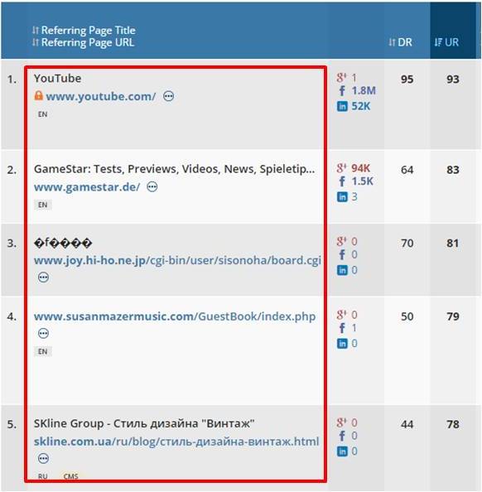Expand more options under skline.com.ua URL

tap(43, 459)
